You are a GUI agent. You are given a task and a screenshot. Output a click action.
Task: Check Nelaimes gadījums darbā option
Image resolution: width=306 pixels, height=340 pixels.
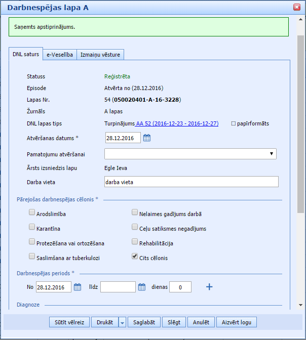[x=135, y=214]
